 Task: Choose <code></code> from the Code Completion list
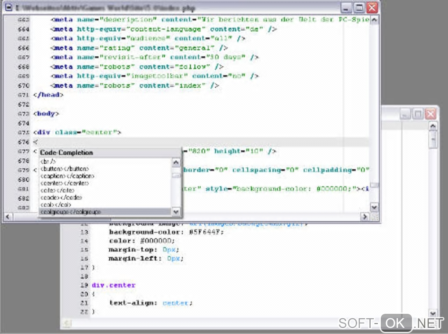[61, 197]
